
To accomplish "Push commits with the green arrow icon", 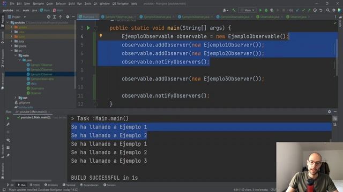I will [x=309, y=10].
